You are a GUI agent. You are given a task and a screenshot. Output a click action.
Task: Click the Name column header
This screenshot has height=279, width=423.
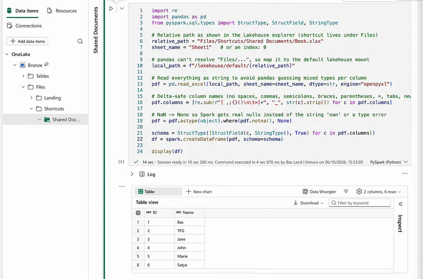click(189, 213)
